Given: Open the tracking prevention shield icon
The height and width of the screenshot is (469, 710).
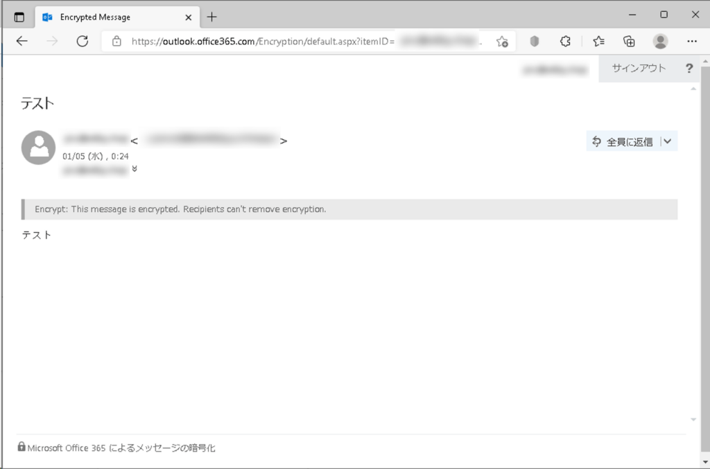Looking at the screenshot, I should [x=535, y=41].
